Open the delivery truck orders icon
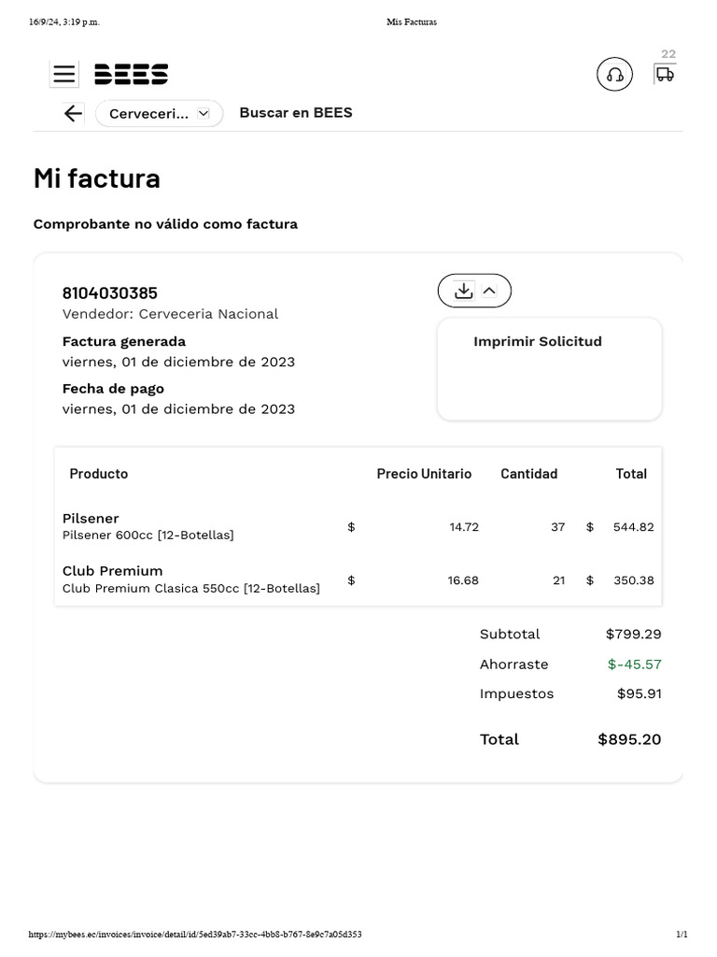This screenshot has width=717, height=957. click(665, 74)
